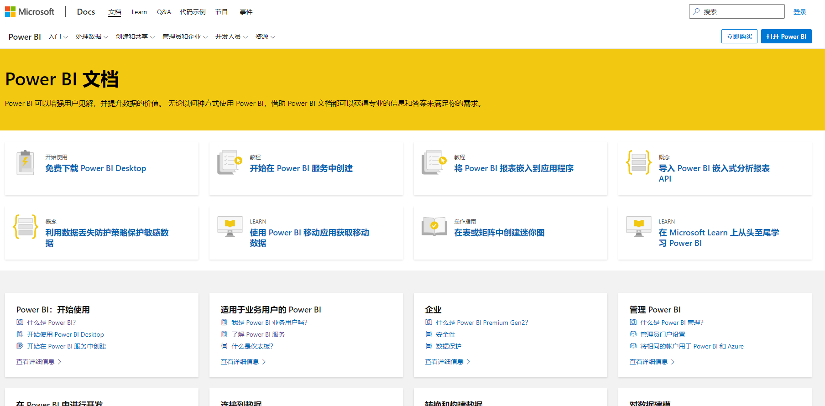Open 在 Microsoft Learn 上从头至尾学习 Power BI link

pos(719,238)
